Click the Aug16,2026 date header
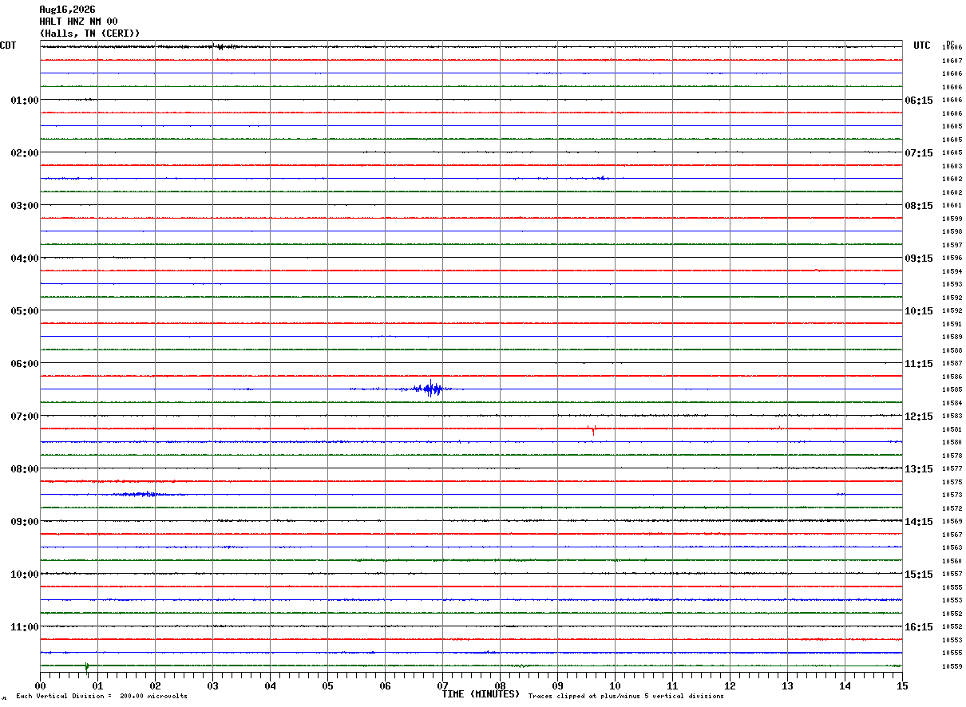 (x=67, y=10)
